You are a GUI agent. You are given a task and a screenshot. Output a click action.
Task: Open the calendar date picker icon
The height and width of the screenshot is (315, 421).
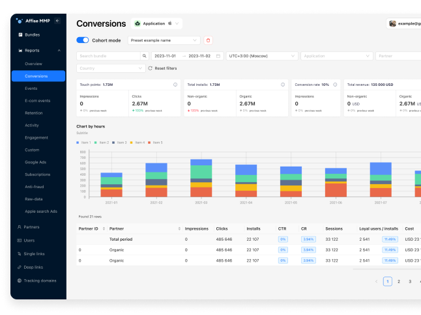point(218,56)
